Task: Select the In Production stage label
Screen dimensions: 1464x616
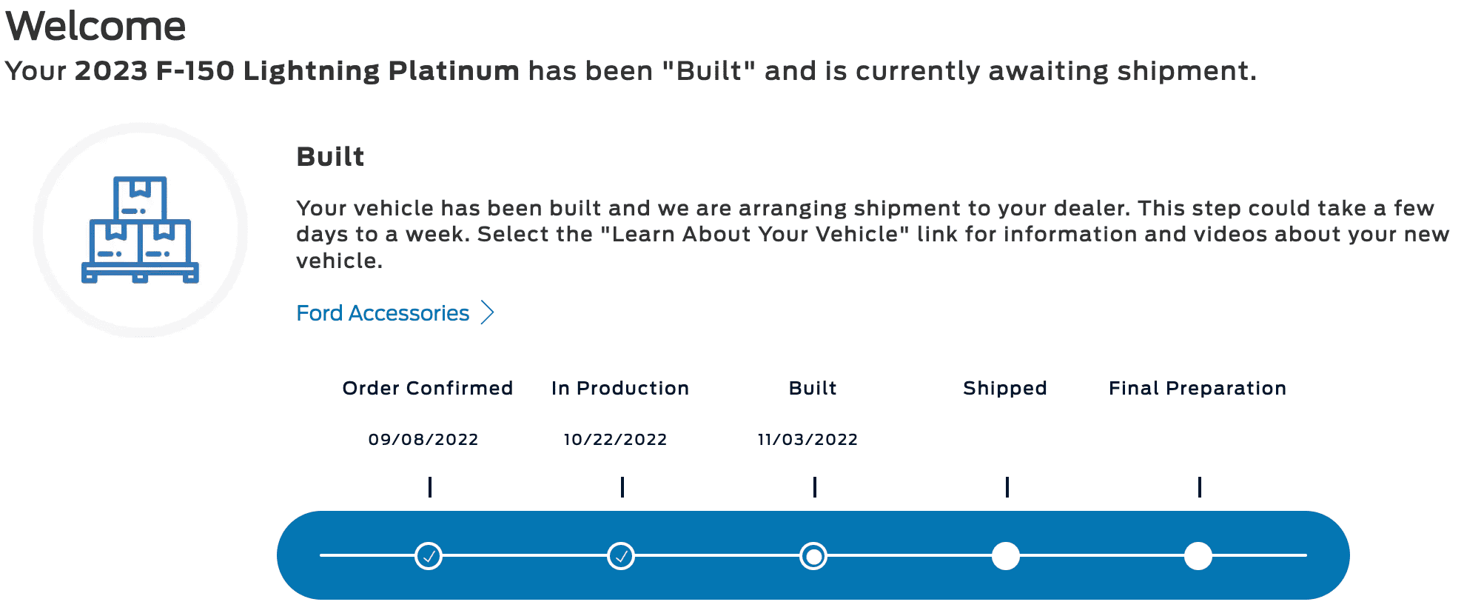Action: point(620,388)
